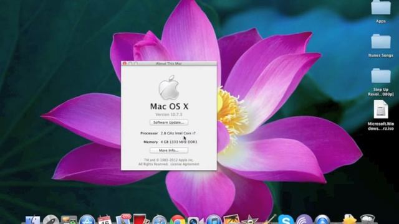The image size is (399, 224).
Task: Open Mail icon with red badge
Action: point(123,219)
